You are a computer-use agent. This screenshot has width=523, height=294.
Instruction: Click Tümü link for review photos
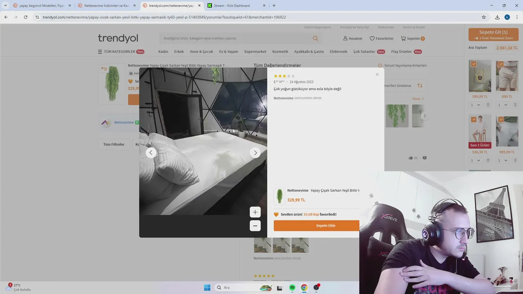(x=418, y=99)
